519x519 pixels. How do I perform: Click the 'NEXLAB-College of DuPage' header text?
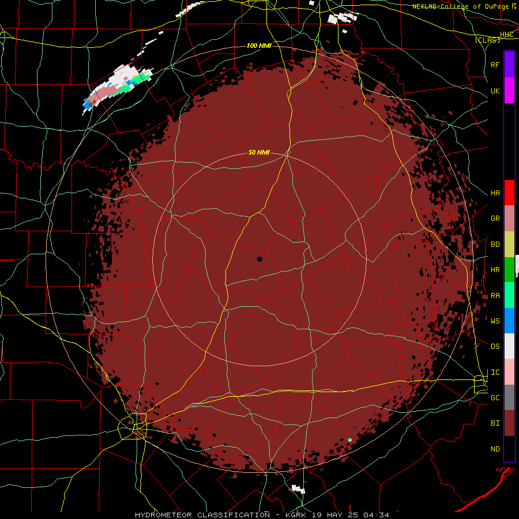(461, 6)
